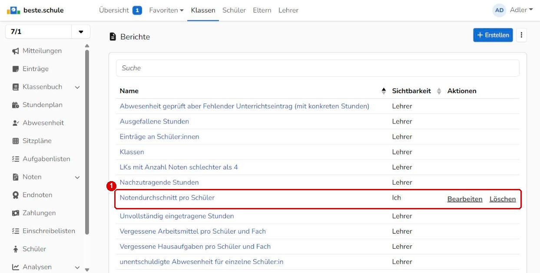Click the Mitteilungen megaphone icon
The image size is (540, 273).
coord(16,51)
